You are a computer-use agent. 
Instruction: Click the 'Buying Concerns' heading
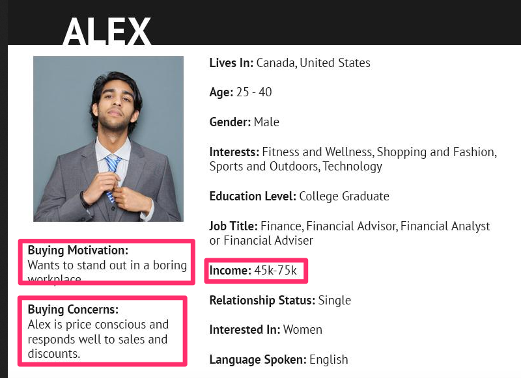[x=73, y=310]
